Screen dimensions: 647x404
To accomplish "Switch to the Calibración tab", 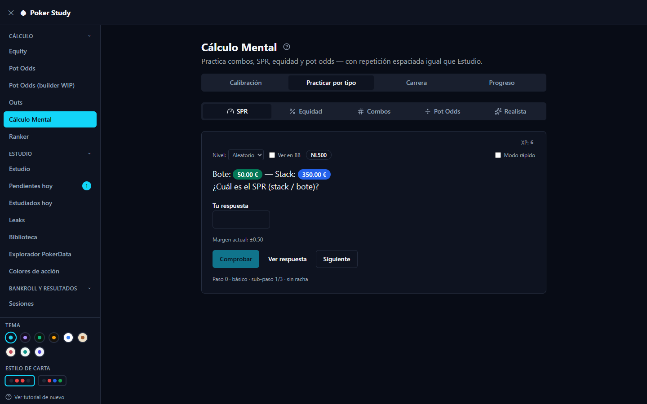I will 246,83.
